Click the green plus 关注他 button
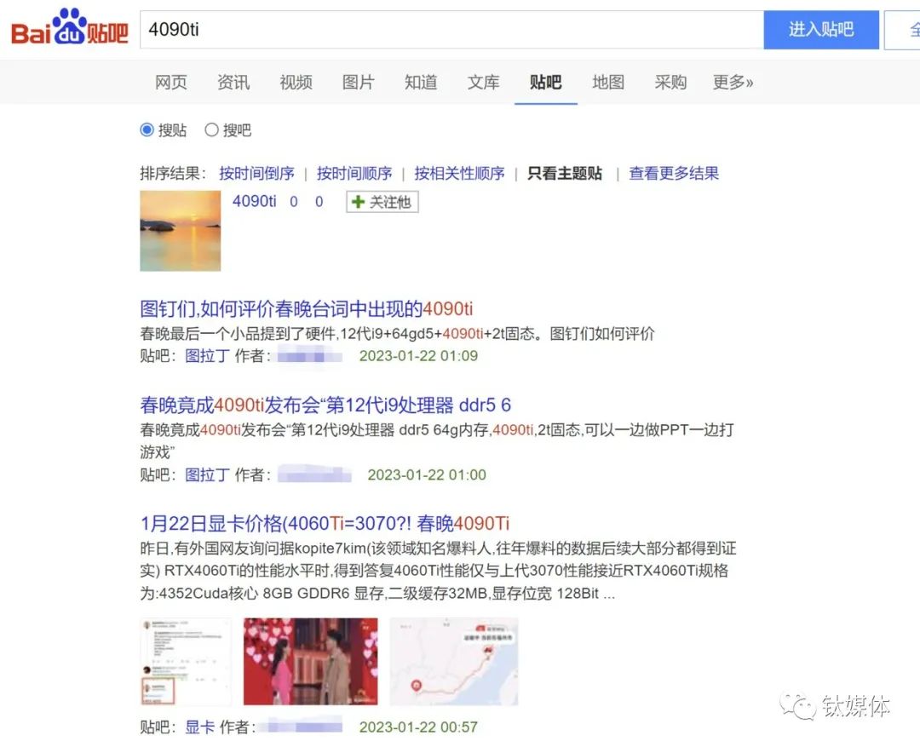The height and width of the screenshot is (747, 920). (382, 202)
